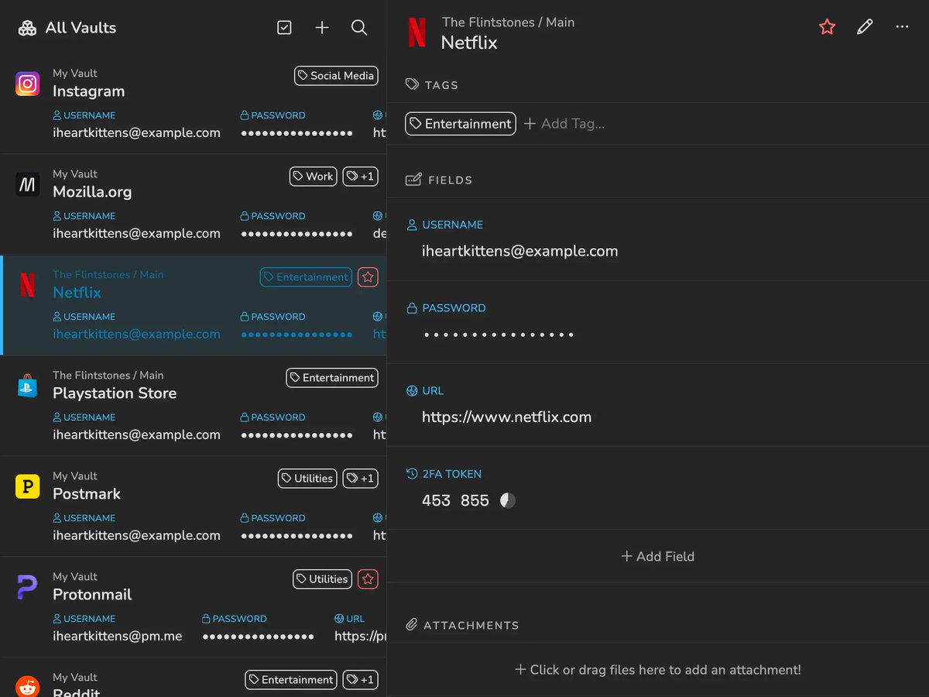Click the Mozilla.org password dots
The height and width of the screenshot is (697, 929).
[x=297, y=233]
